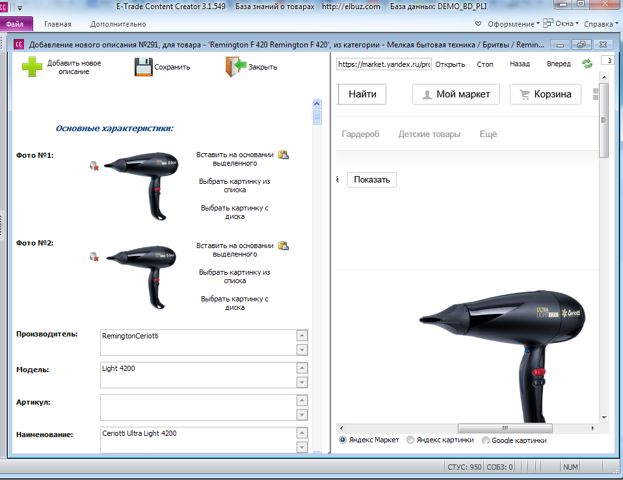Click up arrow of Производитель field
The image size is (623, 480).
(302, 336)
